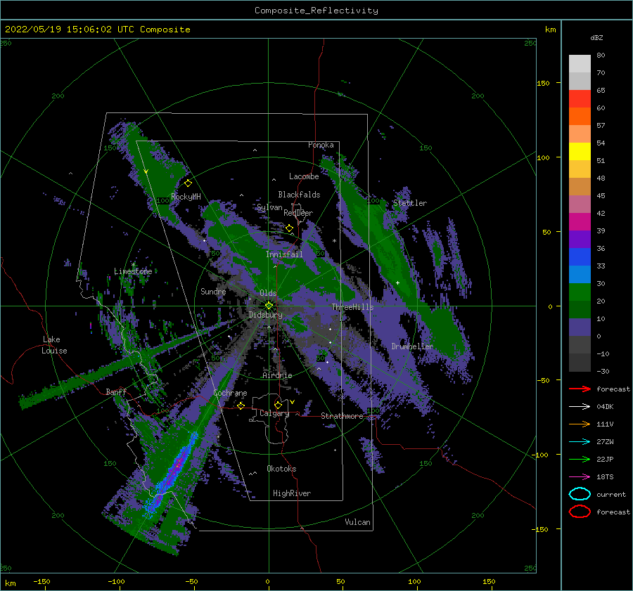The width and height of the screenshot is (633, 591).
Task: Click the red forecast arrow in legend
Action: pos(580,389)
